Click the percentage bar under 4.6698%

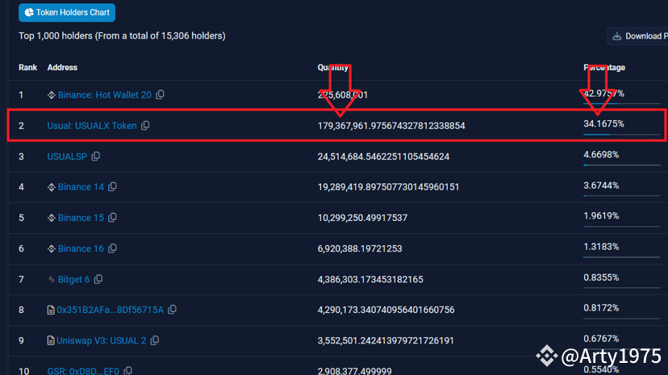tap(621, 165)
